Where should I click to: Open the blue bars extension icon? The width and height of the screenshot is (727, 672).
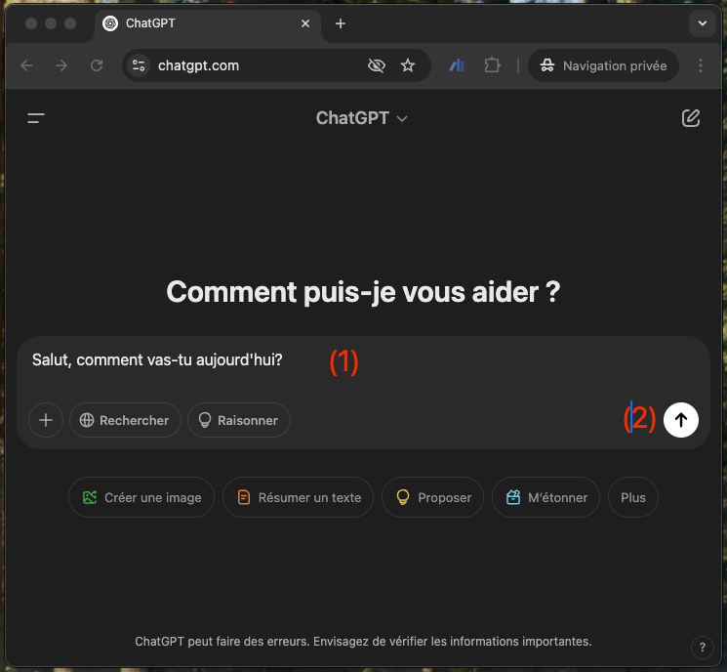pos(457,65)
